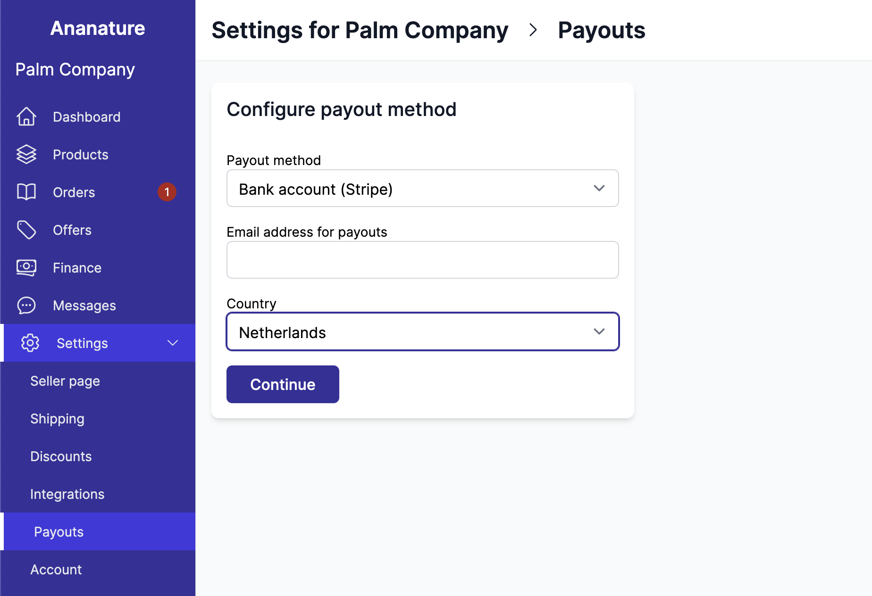
Task: Open the Country dropdown showing Netherlands
Action: 422,331
